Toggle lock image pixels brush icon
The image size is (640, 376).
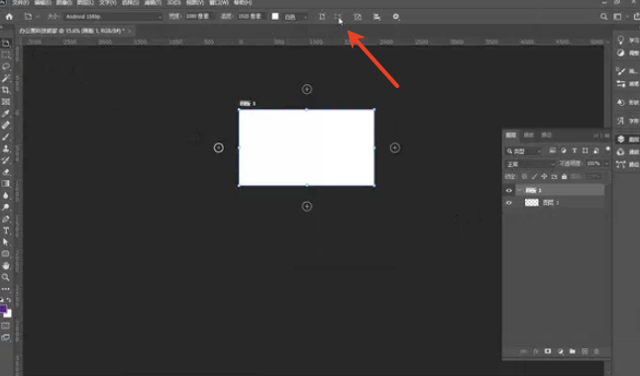534,176
